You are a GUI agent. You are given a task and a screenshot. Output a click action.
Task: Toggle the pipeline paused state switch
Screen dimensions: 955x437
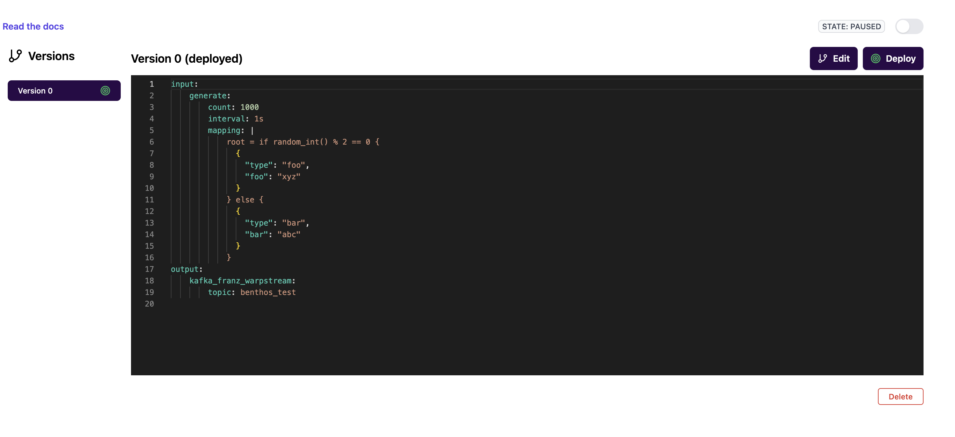click(909, 26)
